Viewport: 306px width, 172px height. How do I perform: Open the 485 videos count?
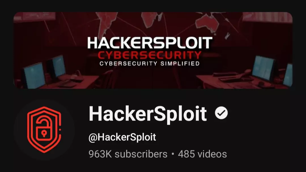click(202, 154)
